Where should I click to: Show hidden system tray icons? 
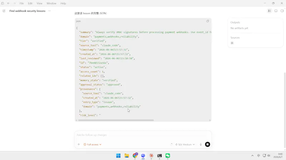(x=252, y=155)
